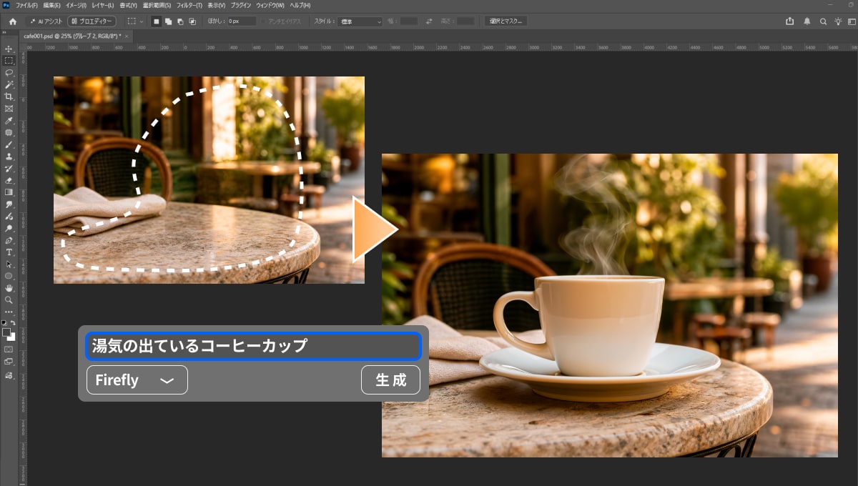Image resolution: width=858 pixels, height=486 pixels.
Task: Open the フィルター menu
Action: [x=189, y=5]
